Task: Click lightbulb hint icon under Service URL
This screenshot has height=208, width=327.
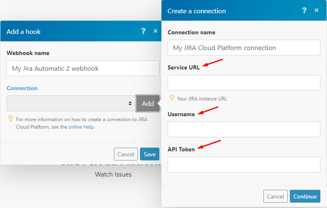Action: 172,98
